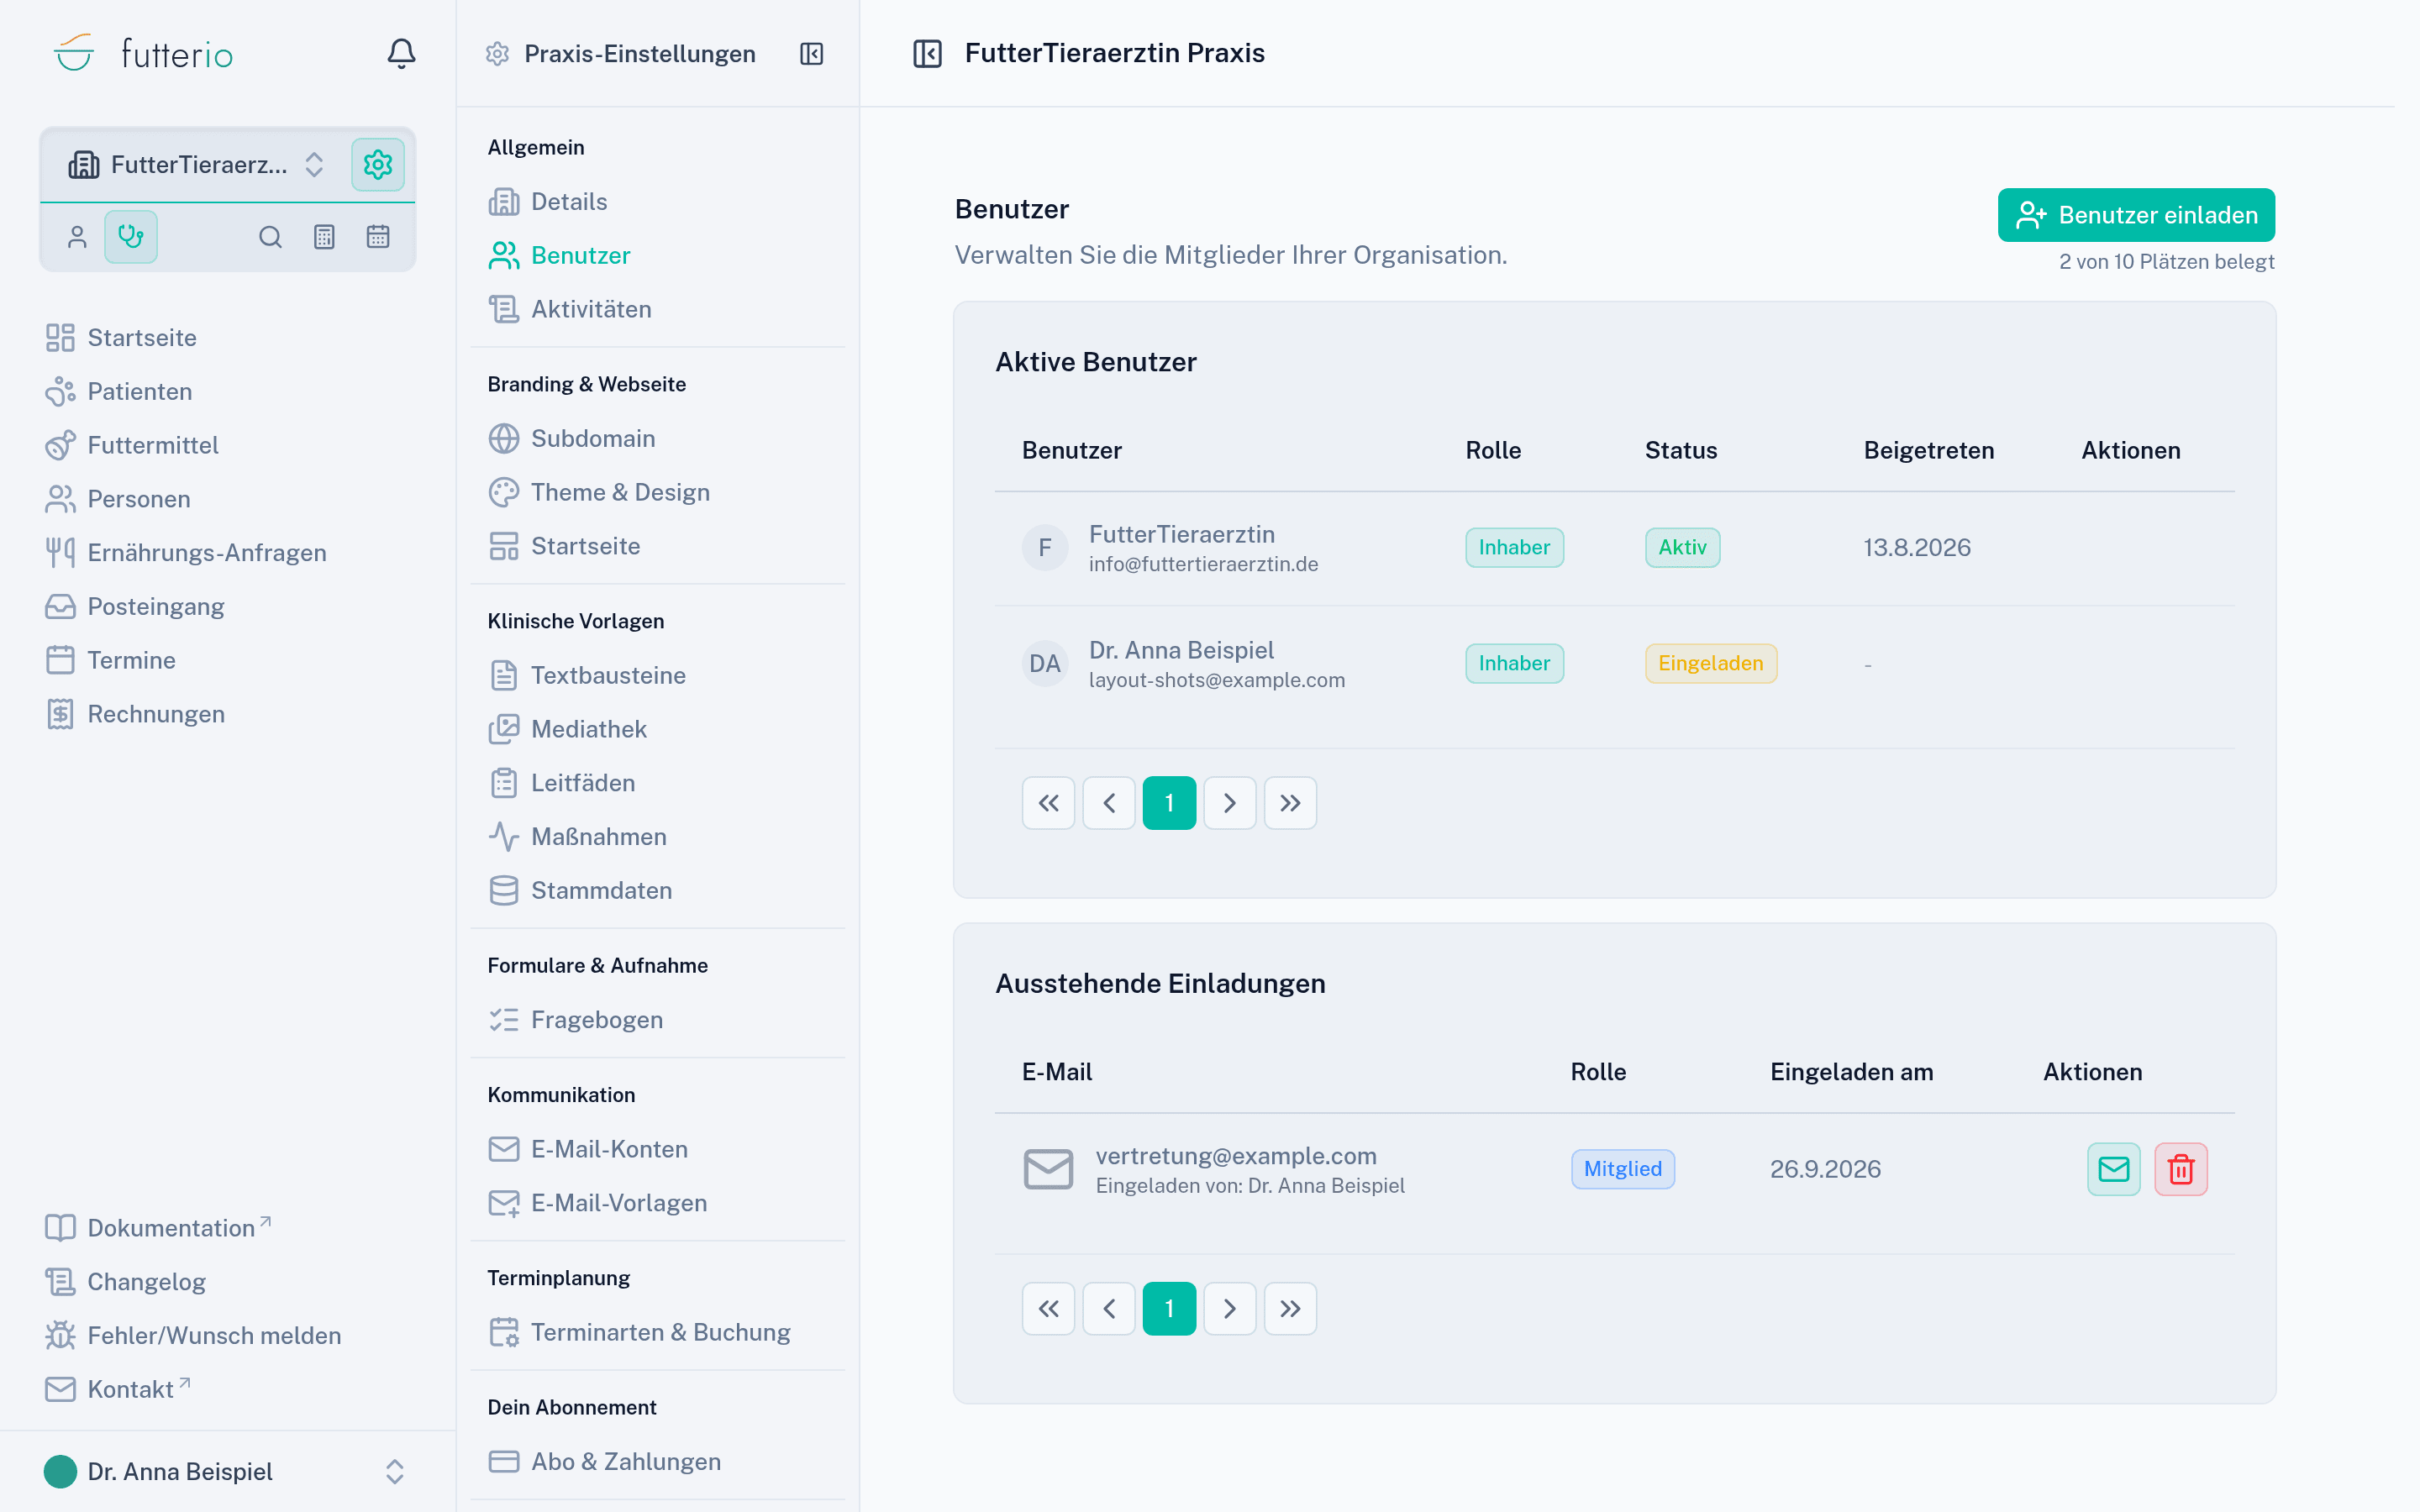Open the calendar icon in the switcher bar
2420x1512 pixels.
[378, 237]
